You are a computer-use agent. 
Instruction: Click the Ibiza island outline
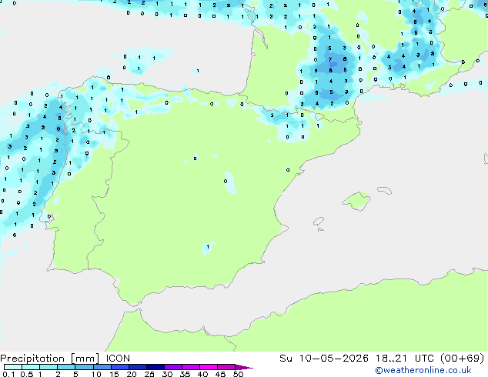pyautogui.click(x=319, y=222)
